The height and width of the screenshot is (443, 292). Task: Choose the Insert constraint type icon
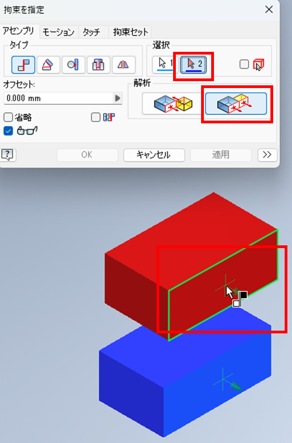coord(98,65)
